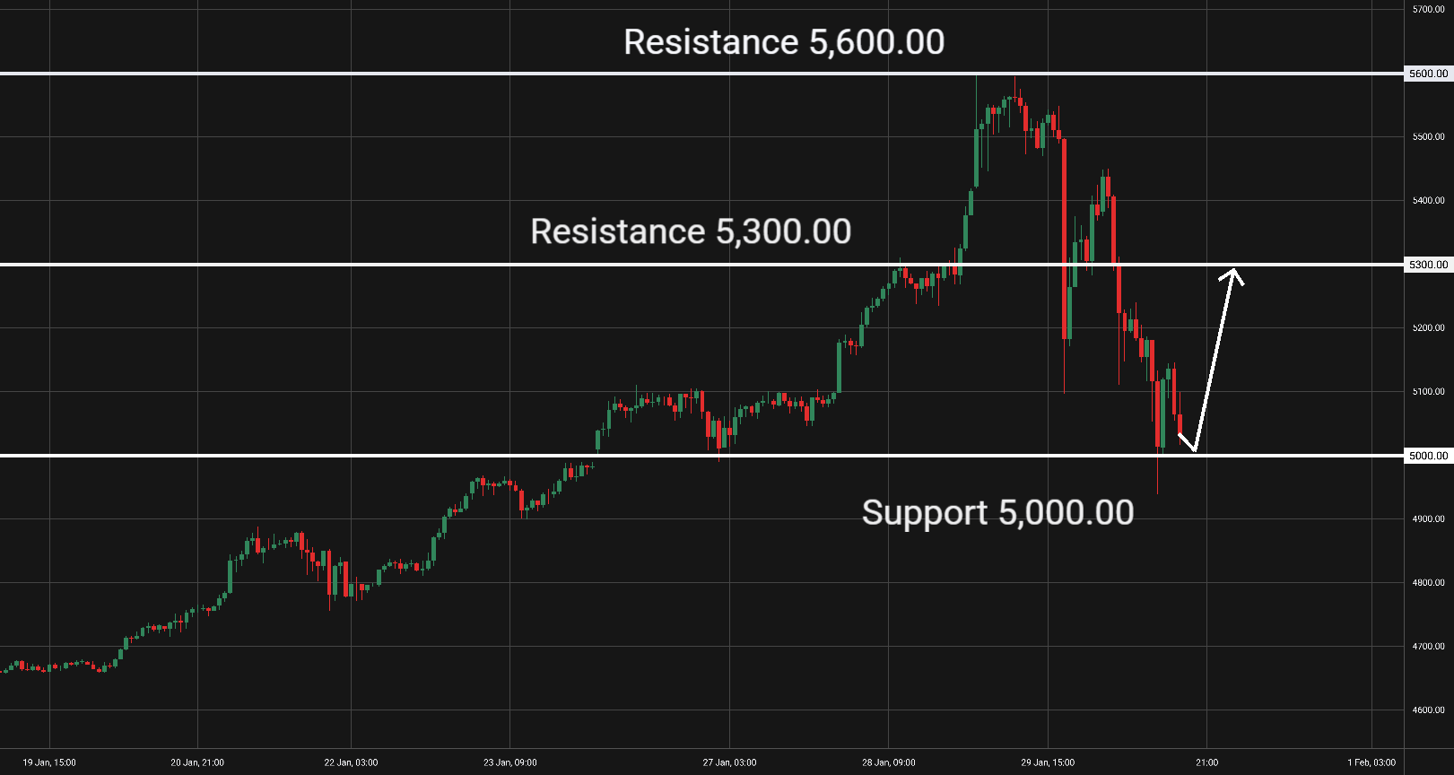Click the 4900.00 price axis label

point(1428,519)
